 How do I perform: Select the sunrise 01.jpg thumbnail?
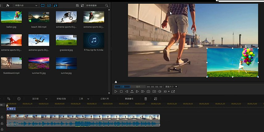39,63
